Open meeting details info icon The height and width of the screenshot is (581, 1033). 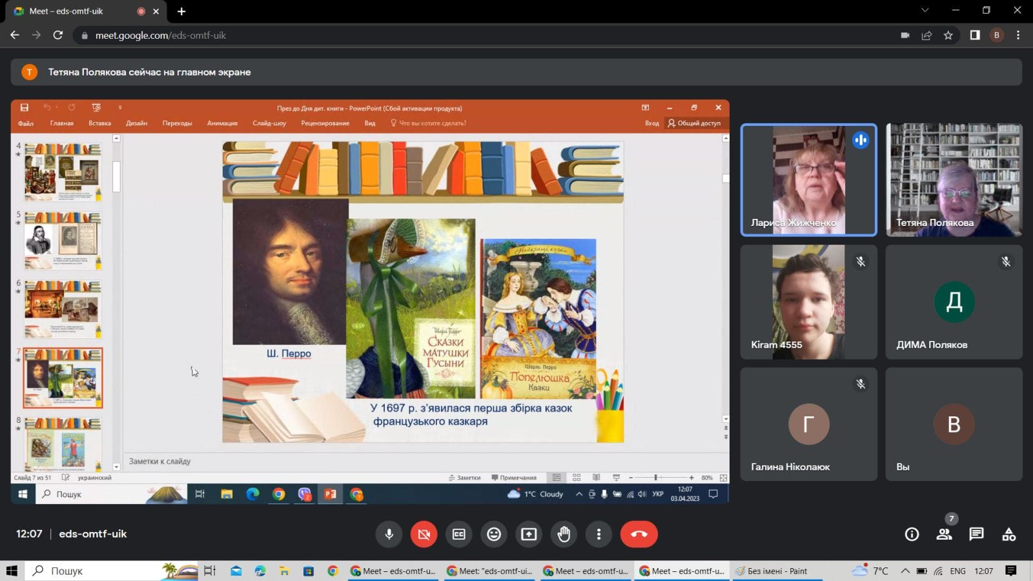coord(912,534)
